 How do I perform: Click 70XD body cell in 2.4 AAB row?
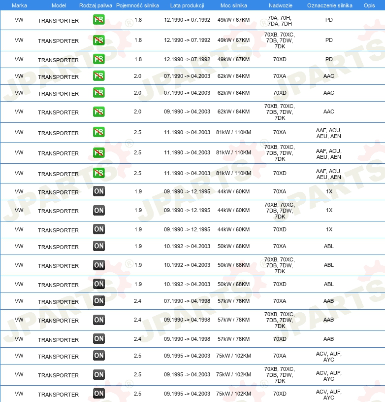[x=280, y=339]
